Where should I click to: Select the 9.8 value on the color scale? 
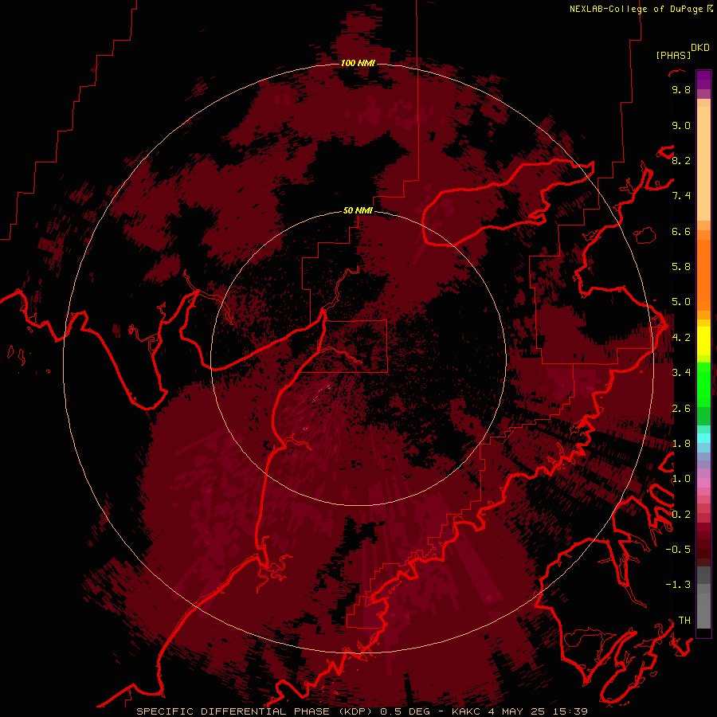point(681,89)
